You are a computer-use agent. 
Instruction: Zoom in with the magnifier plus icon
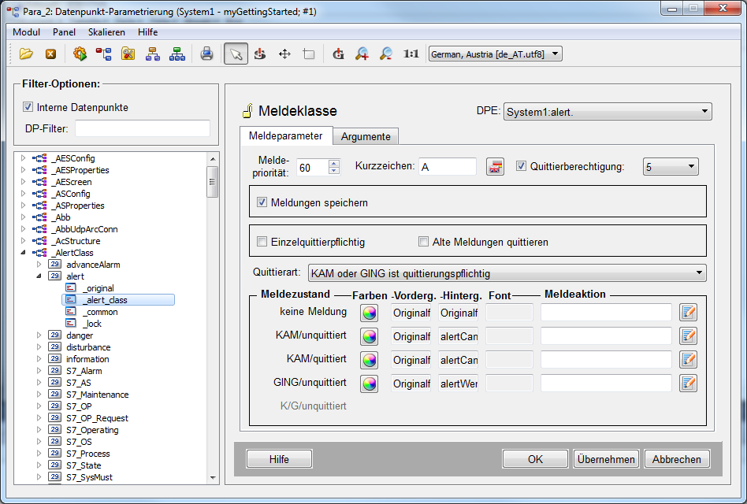click(362, 54)
